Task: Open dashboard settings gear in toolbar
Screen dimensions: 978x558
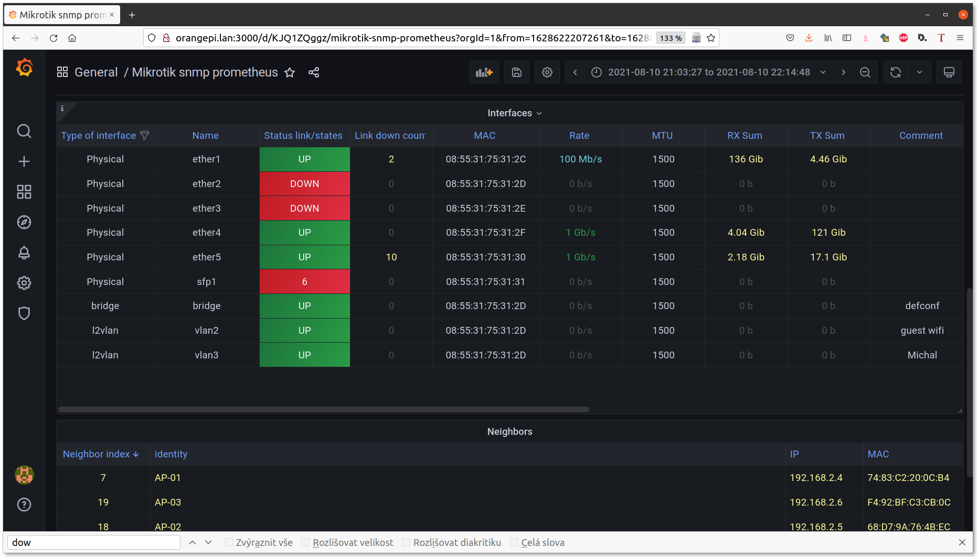Action: [x=547, y=72]
